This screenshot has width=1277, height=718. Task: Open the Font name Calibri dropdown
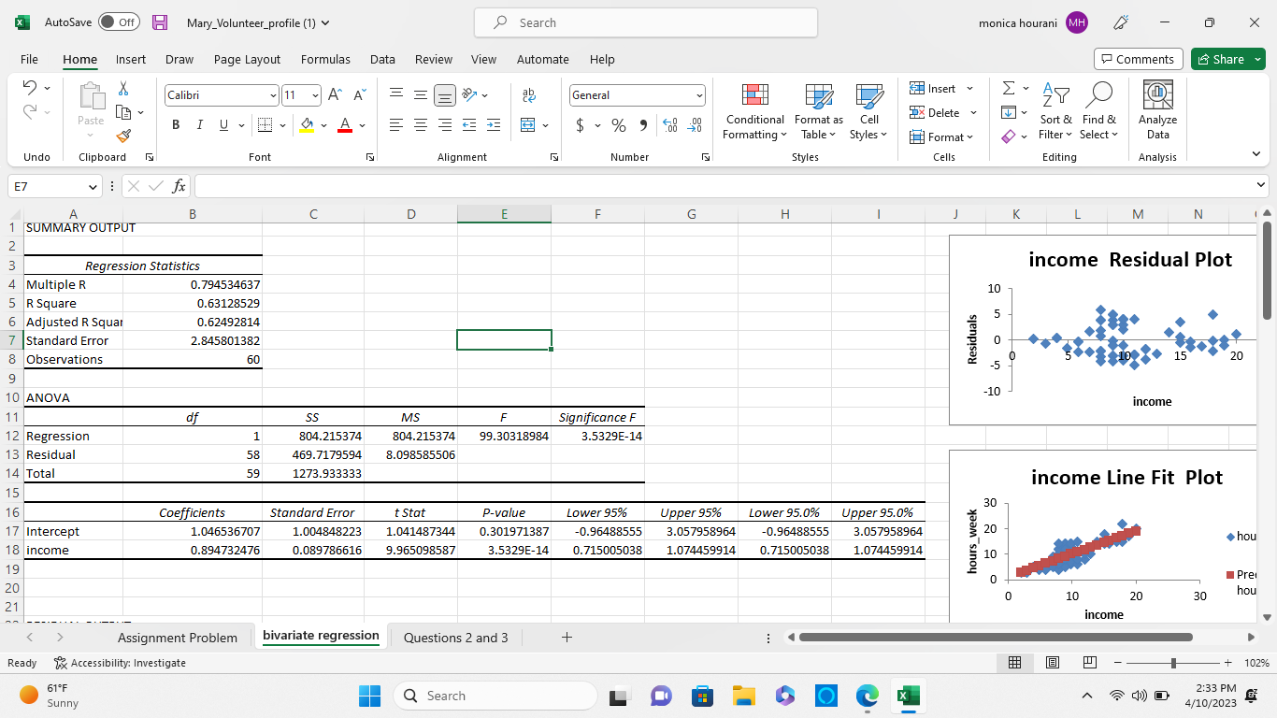(x=273, y=95)
